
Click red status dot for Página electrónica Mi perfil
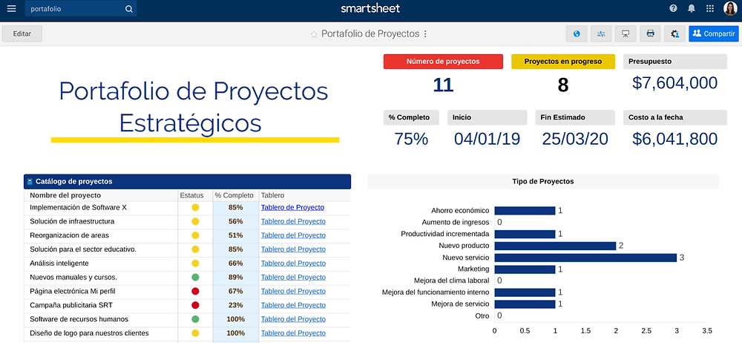[x=195, y=291]
